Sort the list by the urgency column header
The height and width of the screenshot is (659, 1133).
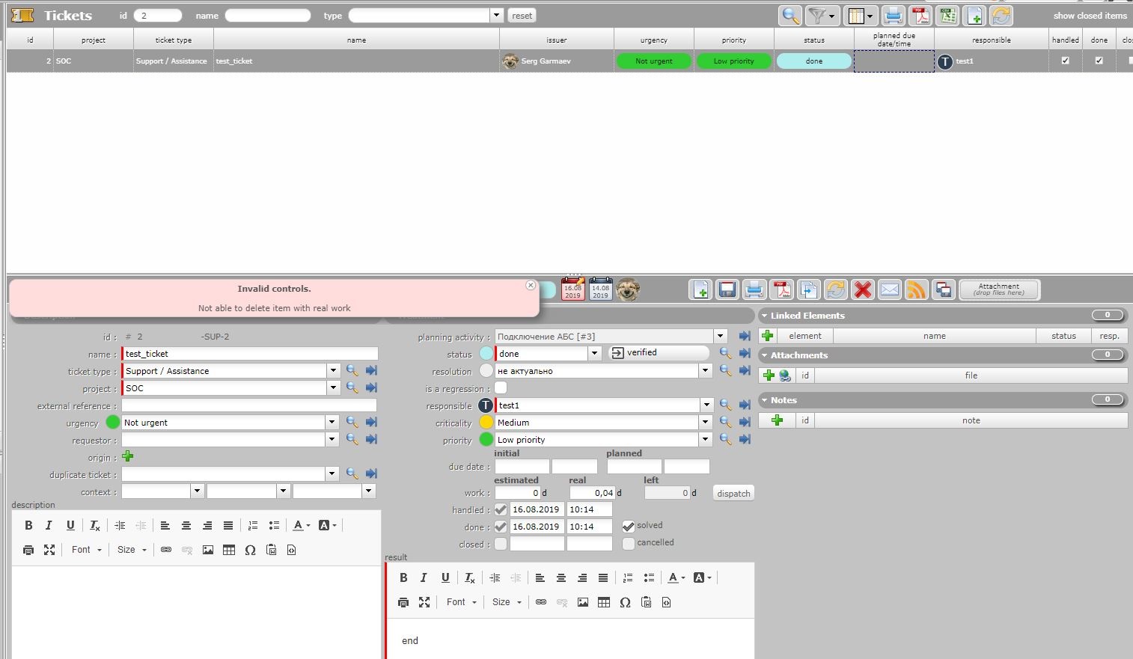tap(653, 40)
